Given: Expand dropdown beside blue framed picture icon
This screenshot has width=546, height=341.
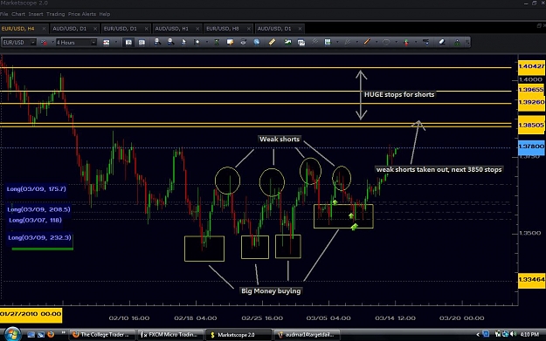Looking at the screenshot, I should (337, 43).
